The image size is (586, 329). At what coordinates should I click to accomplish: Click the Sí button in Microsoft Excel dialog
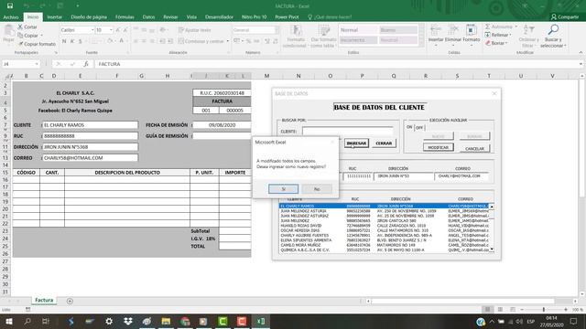point(283,189)
